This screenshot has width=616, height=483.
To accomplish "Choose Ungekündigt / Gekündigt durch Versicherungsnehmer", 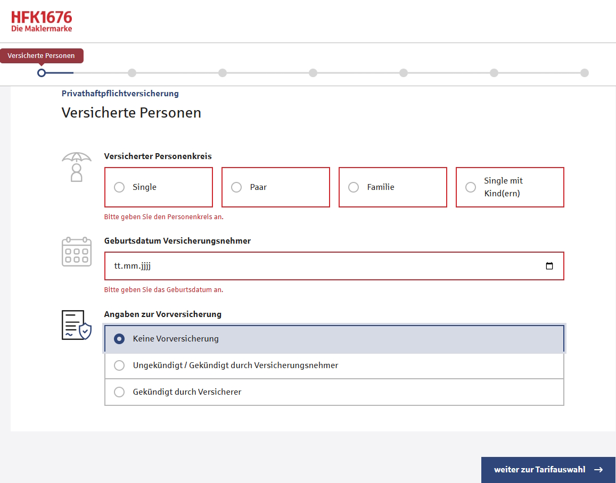I will (119, 365).
